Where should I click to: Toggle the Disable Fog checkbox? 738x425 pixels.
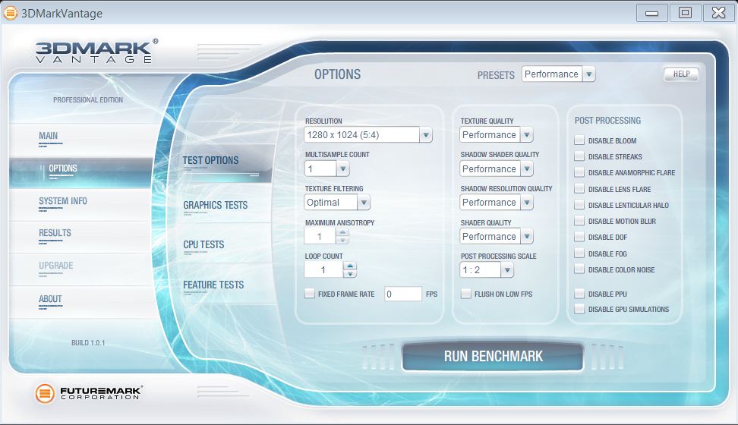579,253
